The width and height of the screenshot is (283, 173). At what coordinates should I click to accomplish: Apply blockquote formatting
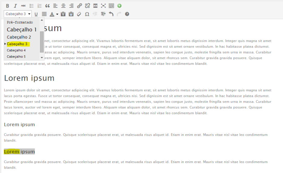(47, 6)
